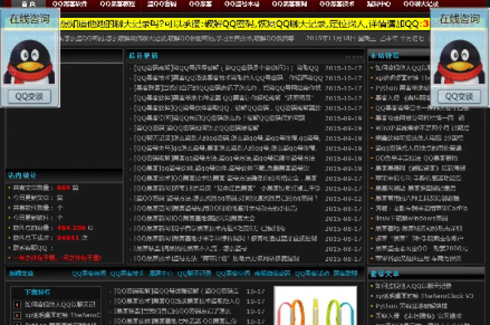The height and width of the screenshot is (325, 490).
Task: Open the 首页 item in the navigation bar
Action: [29, 4]
